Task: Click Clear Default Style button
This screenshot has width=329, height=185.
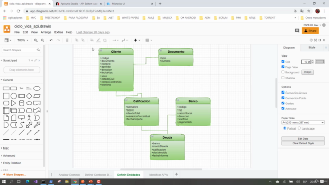Action: (x=303, y=143)
